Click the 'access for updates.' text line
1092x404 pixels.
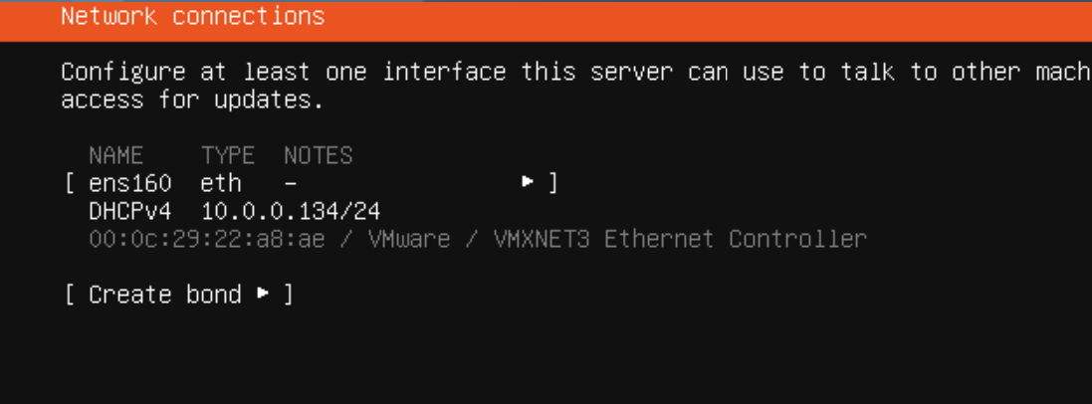[x=193, y=101]
